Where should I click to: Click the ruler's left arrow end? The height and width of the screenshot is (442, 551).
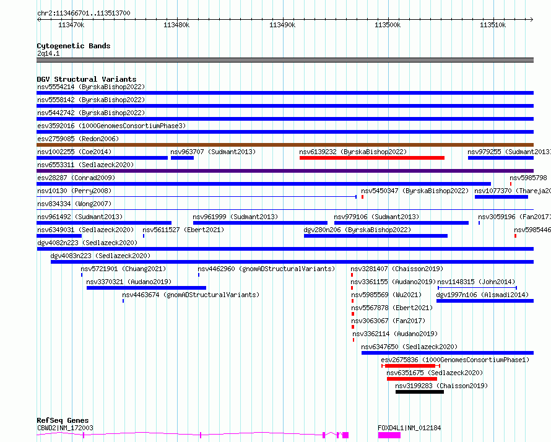coord(38,19)
